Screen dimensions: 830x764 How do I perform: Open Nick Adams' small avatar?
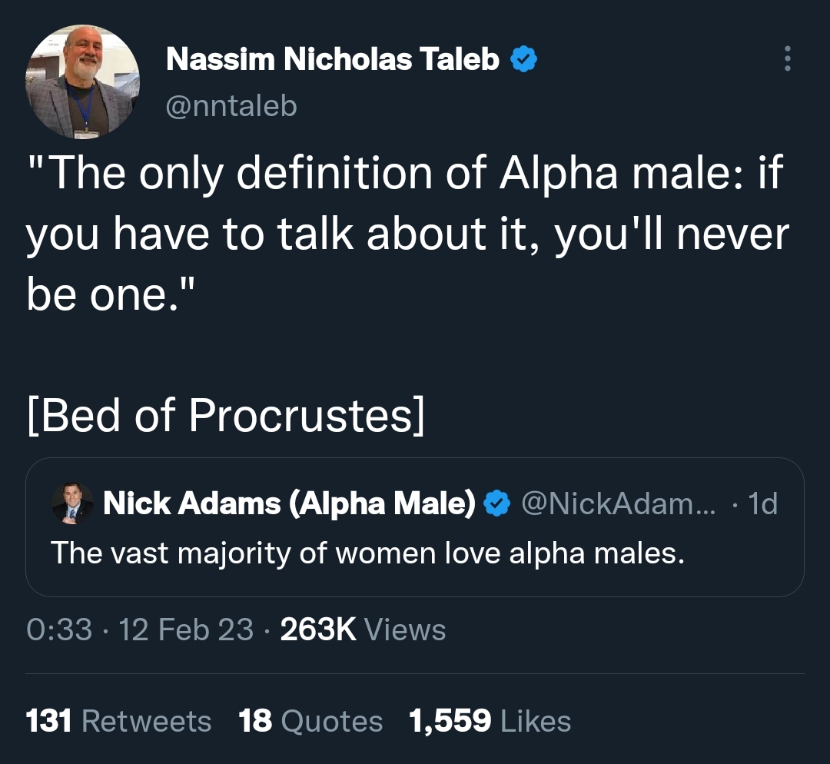72,503
